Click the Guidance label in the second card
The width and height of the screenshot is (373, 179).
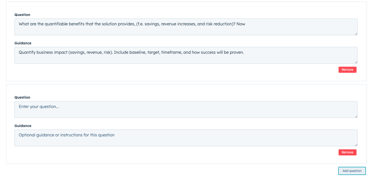point(23,126)
